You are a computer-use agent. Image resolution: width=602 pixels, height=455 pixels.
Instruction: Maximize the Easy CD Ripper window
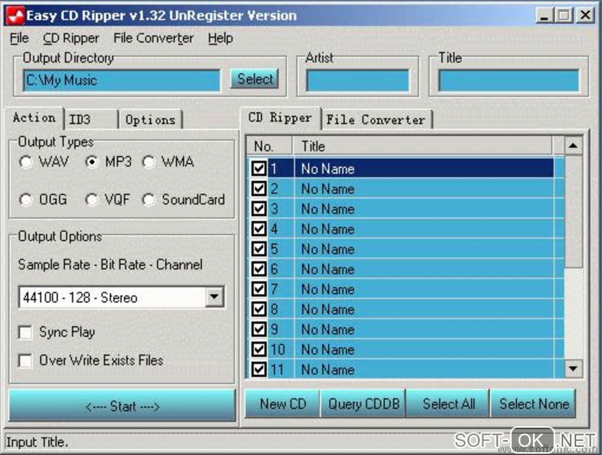564,15
